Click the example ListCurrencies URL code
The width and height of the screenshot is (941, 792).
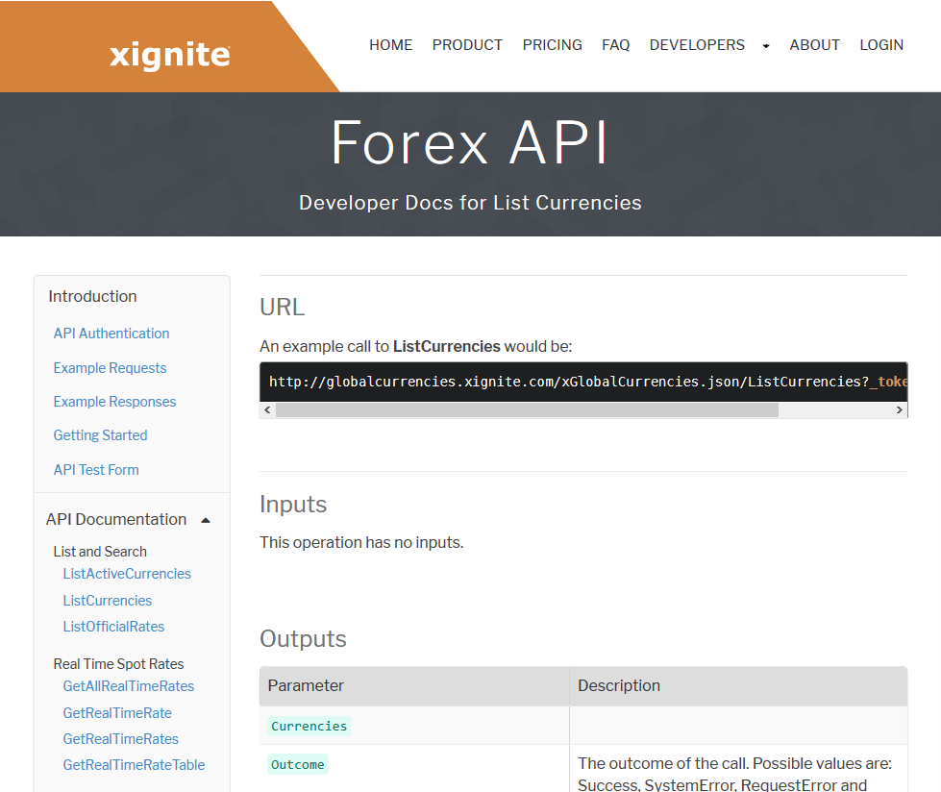point(583,382)
